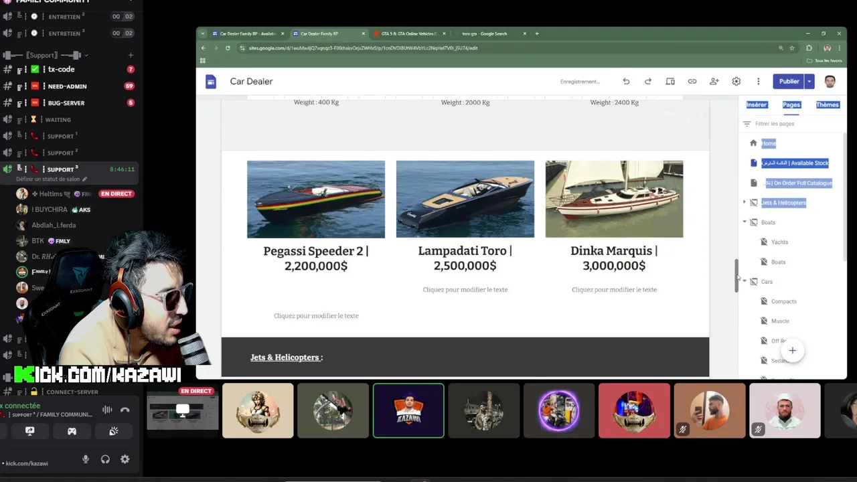This screenshot has width=857, height=482.
Task: Mute Discord microphone
Action: click(86, 459)
